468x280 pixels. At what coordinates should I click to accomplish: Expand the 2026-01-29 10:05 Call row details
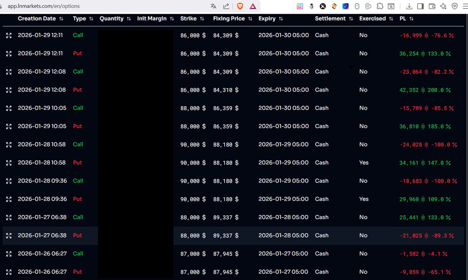click(x=9, y=108)
